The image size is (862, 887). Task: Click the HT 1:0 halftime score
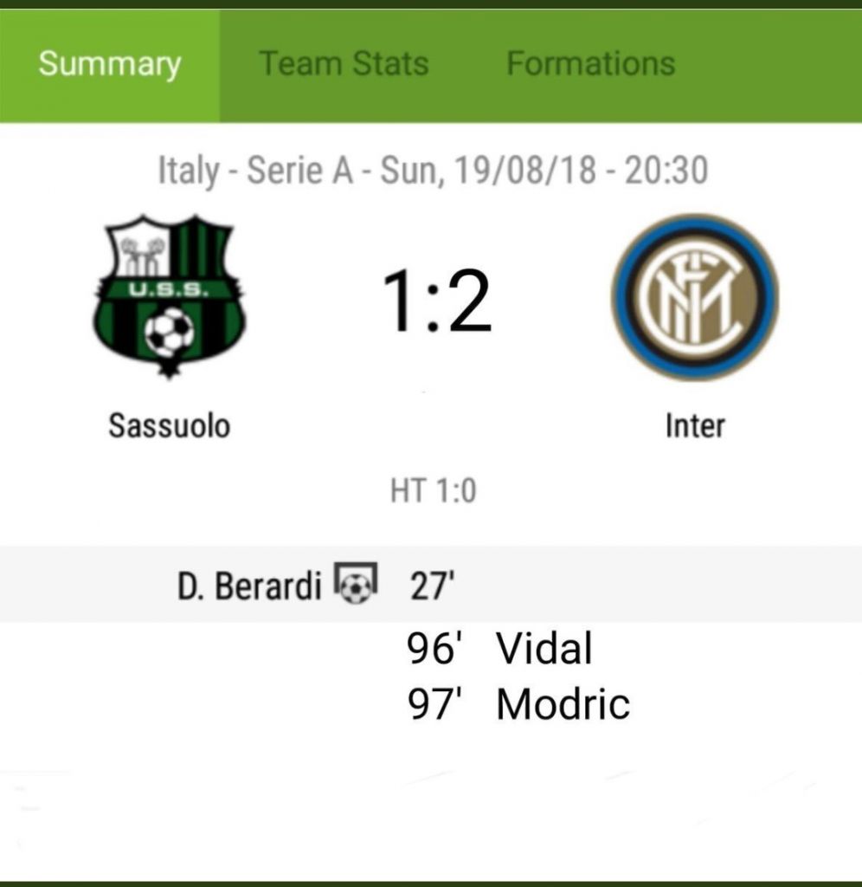pos(433,490)
